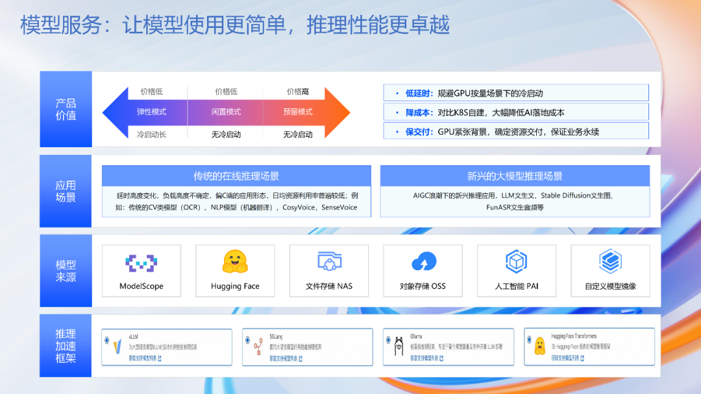The image size is (701, 394).
Task: Click the SGLang logo icon
Action: click(258, 347)
